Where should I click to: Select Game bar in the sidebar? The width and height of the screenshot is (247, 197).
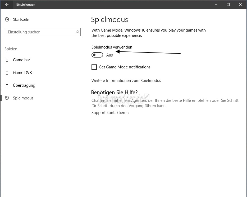21,60
